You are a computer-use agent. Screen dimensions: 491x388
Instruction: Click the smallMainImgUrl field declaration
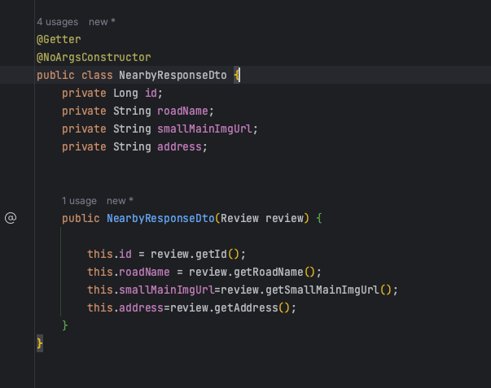point(205,129)
